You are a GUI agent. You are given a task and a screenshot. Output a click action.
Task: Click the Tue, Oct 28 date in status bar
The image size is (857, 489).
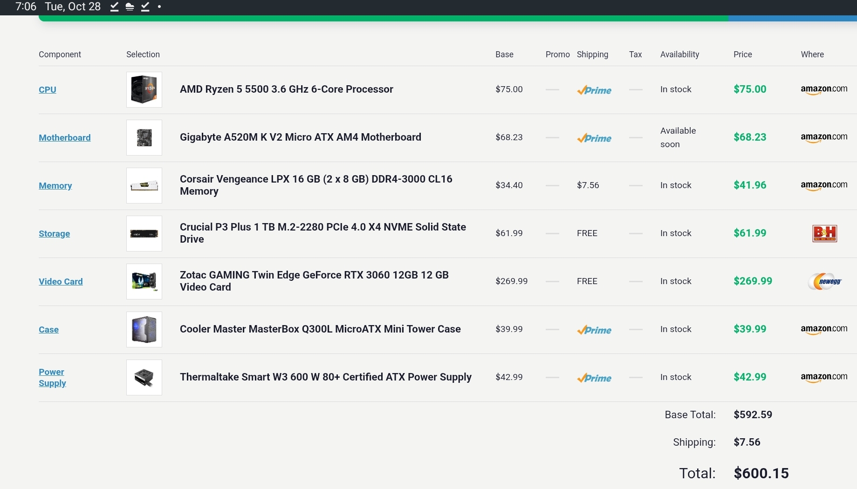73,7
